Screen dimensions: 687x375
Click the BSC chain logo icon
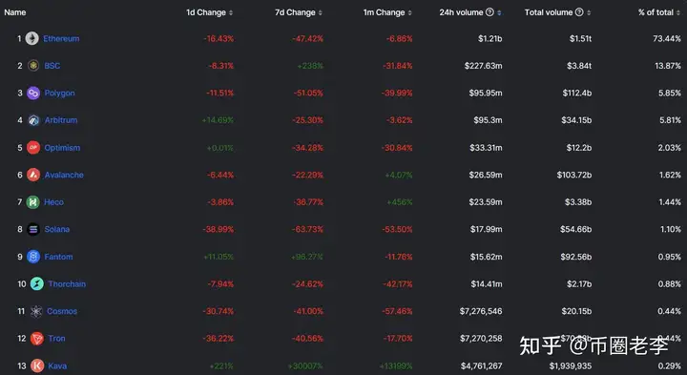click(33, 66)
